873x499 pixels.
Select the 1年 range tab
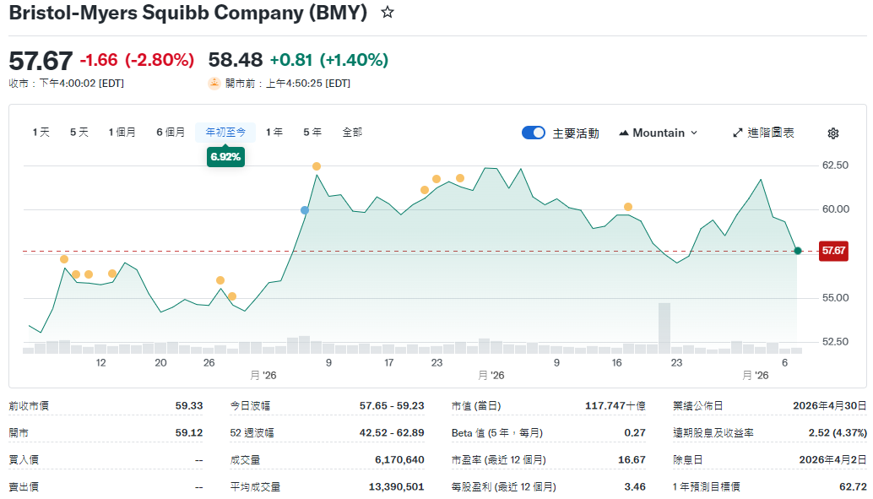274,133
